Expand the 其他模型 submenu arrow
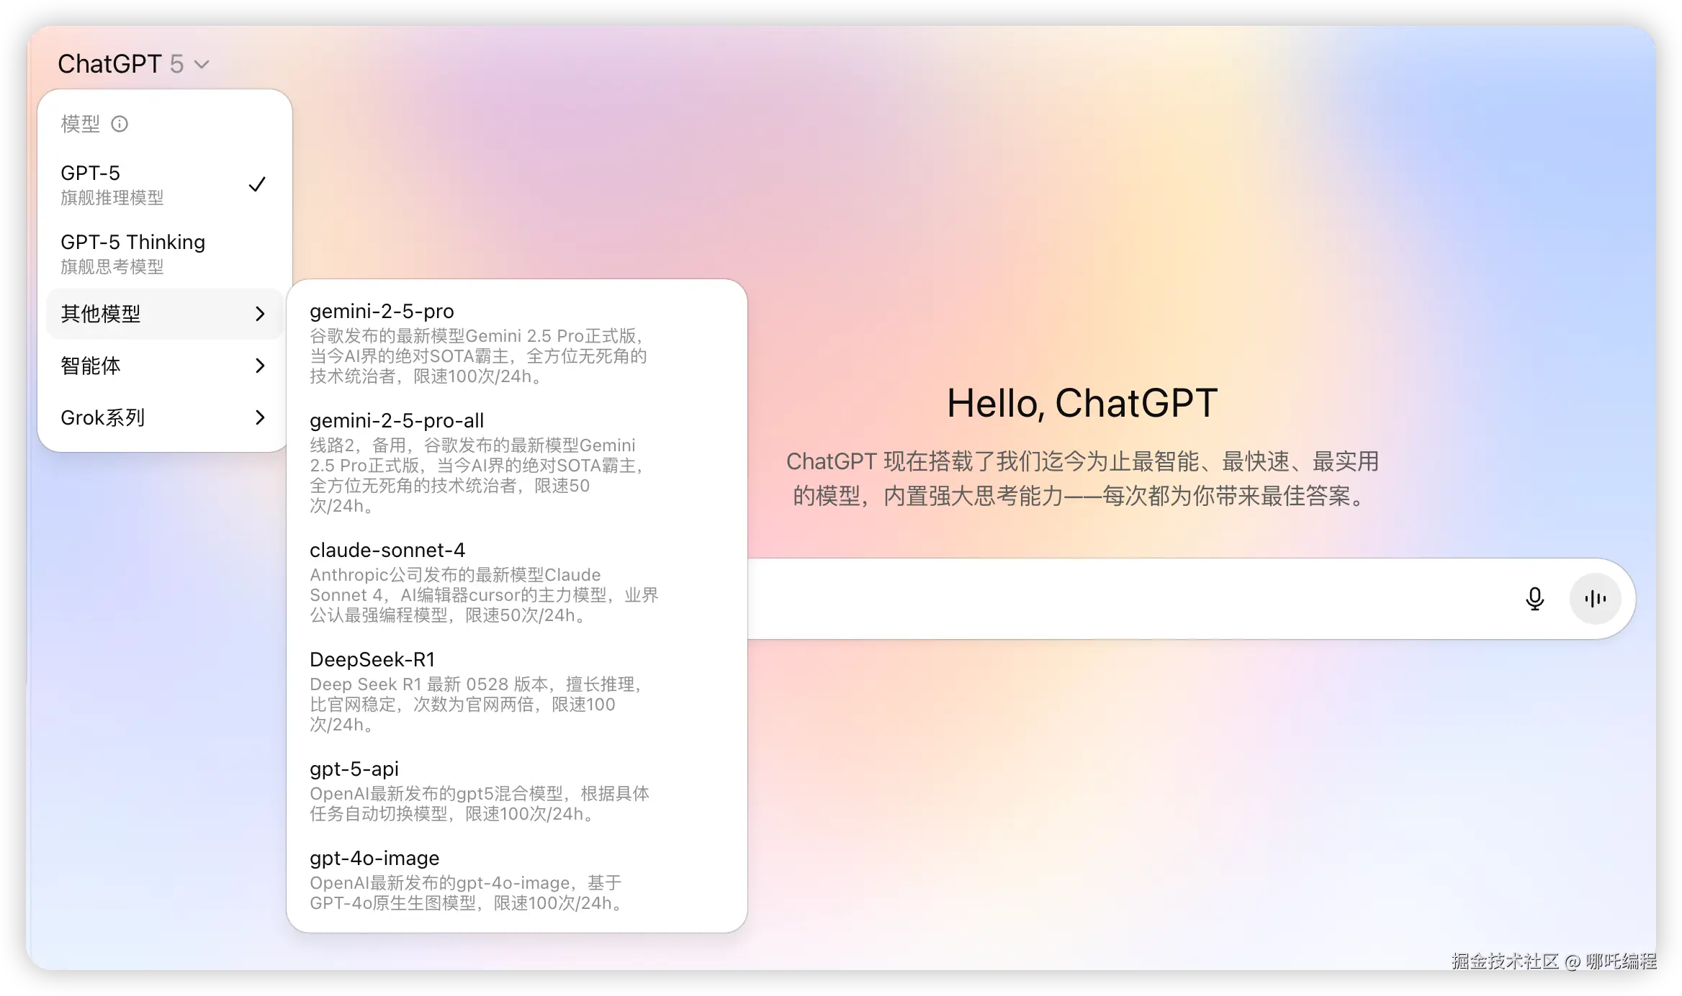The width and height of the screenshot is (1682, 996). 260,314
